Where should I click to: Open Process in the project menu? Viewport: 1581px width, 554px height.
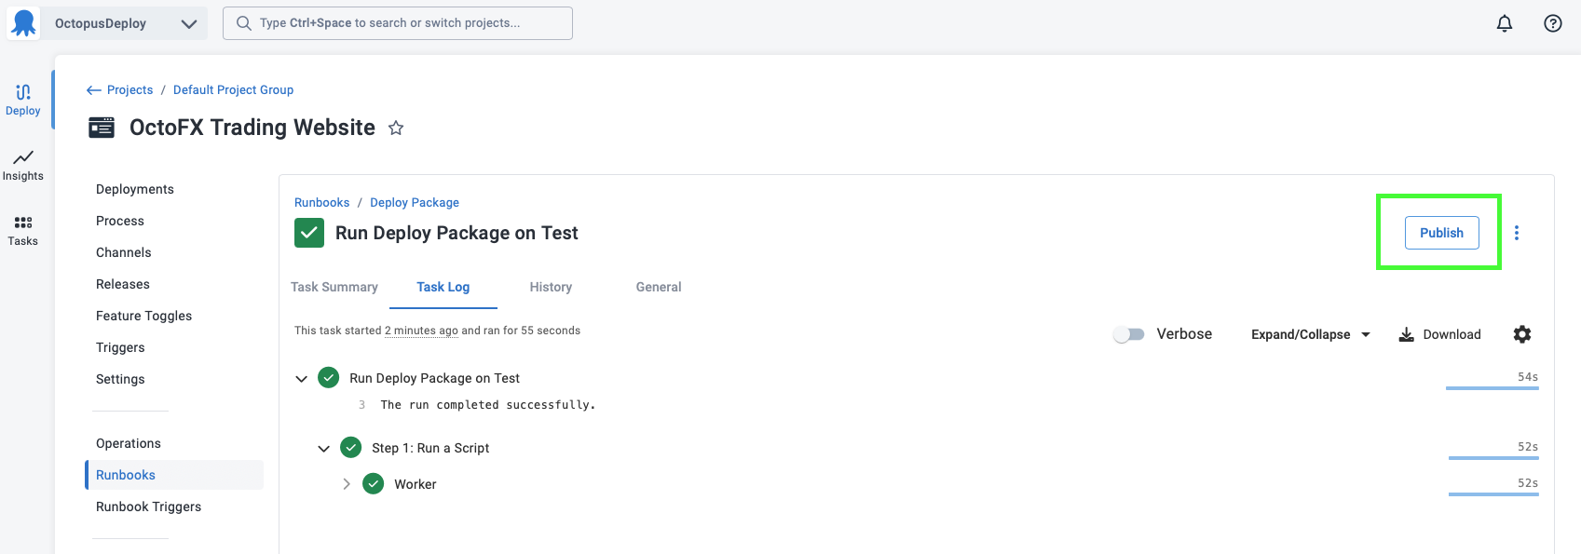[x=120, y=221]
